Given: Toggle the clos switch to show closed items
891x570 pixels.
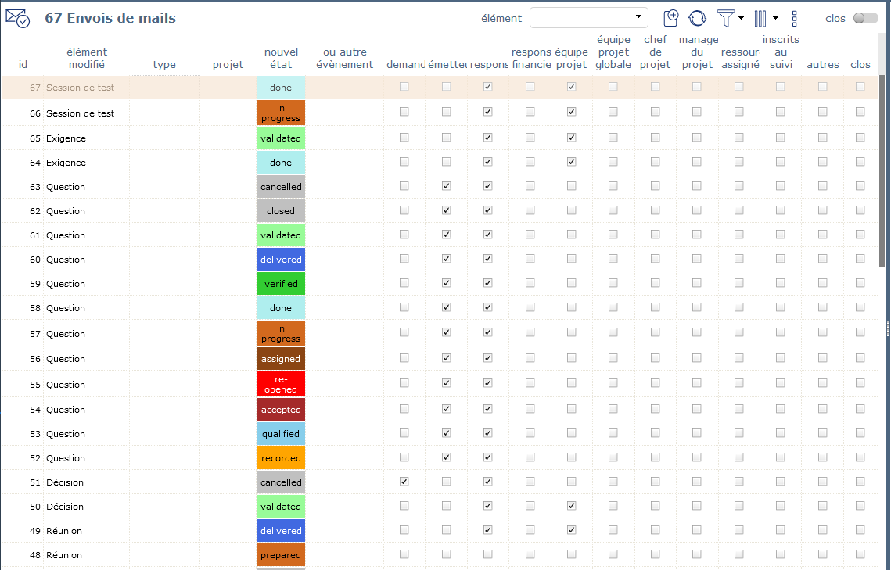Looking at the screenshot, I should pyautogui.click(x=865, y=18).
